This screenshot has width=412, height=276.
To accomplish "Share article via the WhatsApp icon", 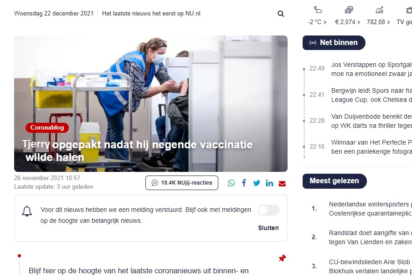I will [231, 183].
